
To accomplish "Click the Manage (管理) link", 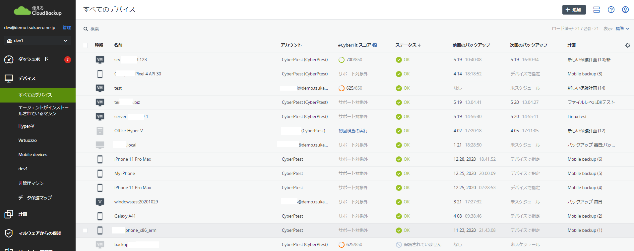I will tap(67, 28).
